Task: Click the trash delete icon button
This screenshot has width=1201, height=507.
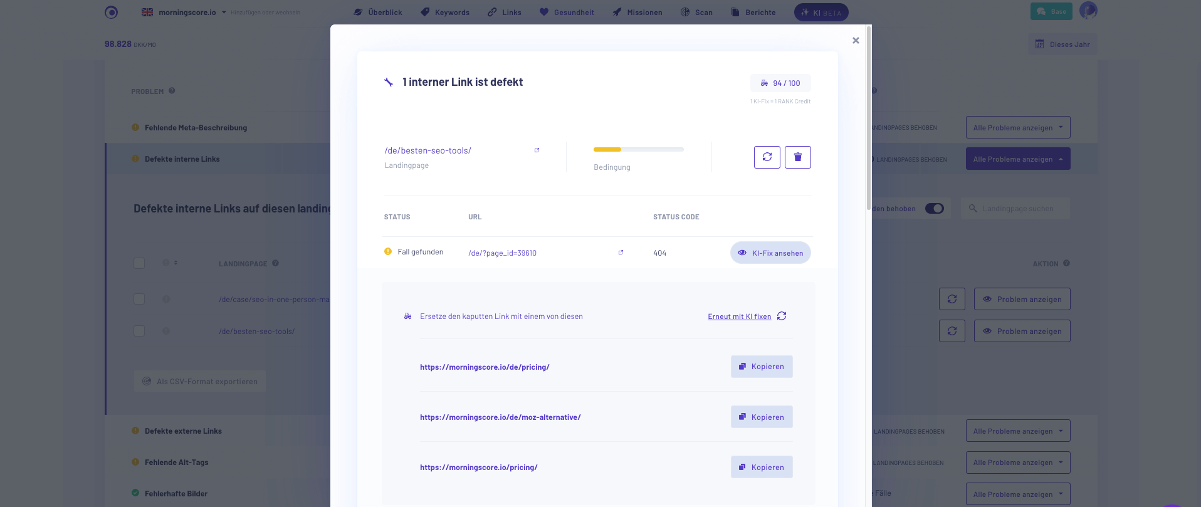Action: (x=798, y=157)
